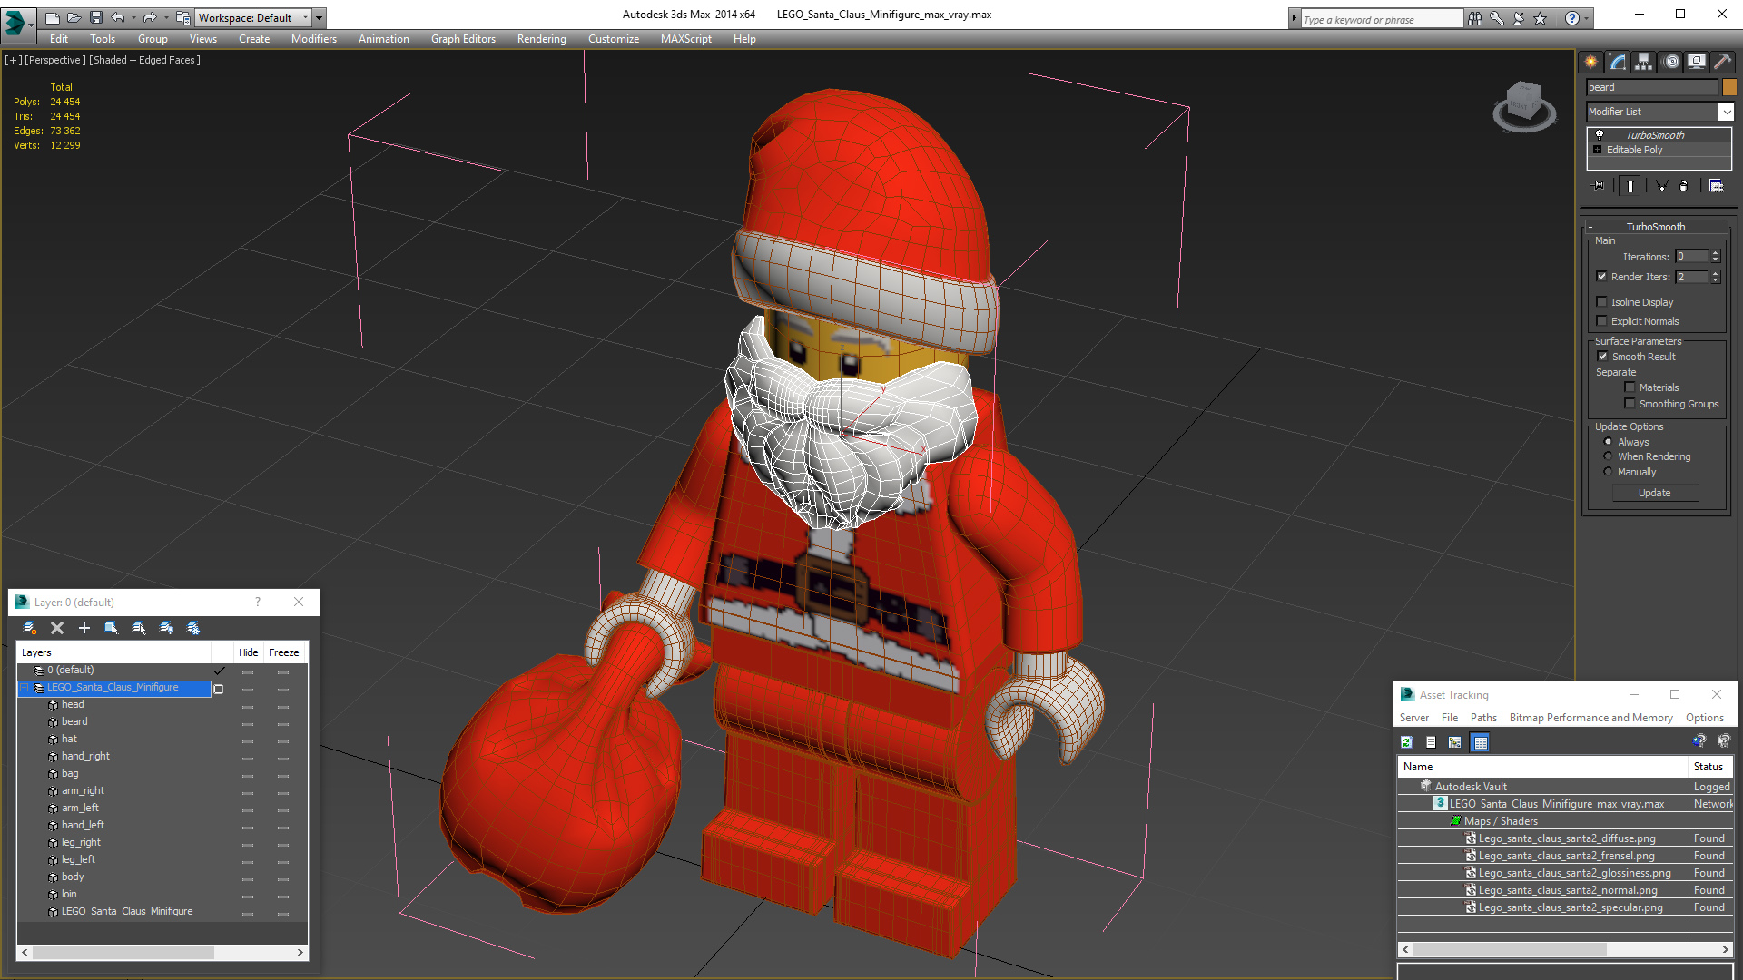
Task: Toggle Render Iters checkbox
Action: pyautogui.click(x=1602, y=277)
